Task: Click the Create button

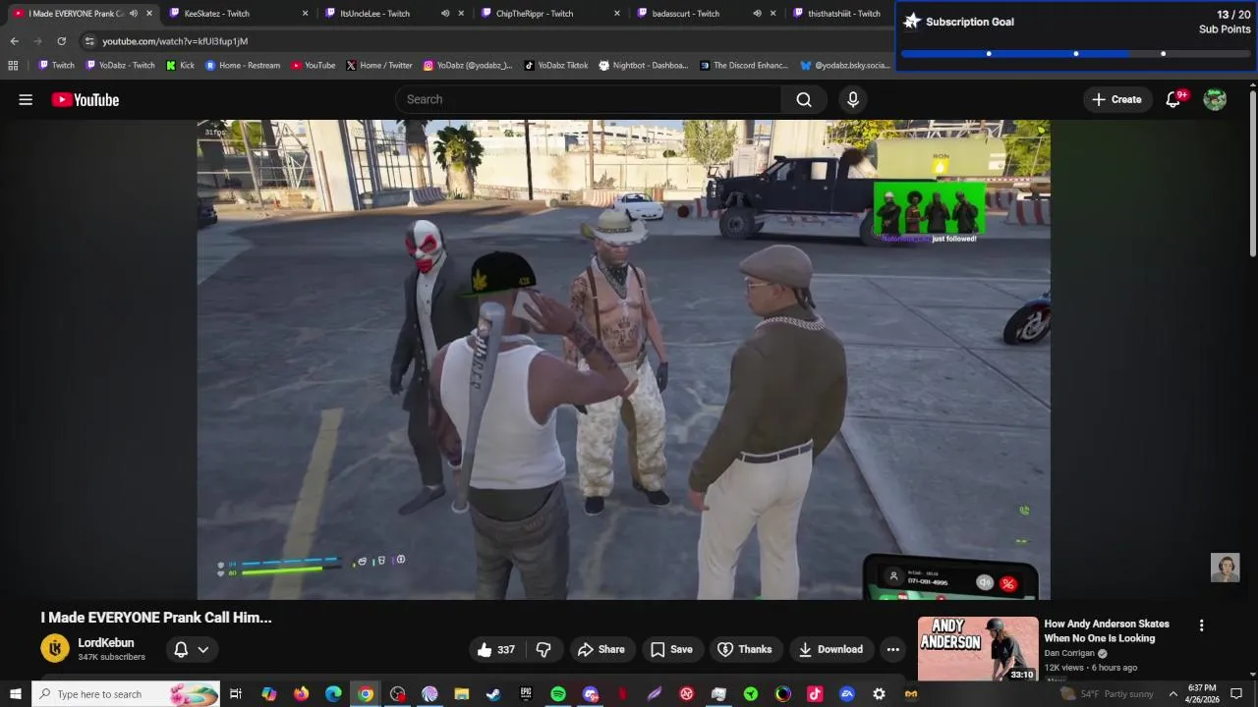Action: (x=1116, y=99)
